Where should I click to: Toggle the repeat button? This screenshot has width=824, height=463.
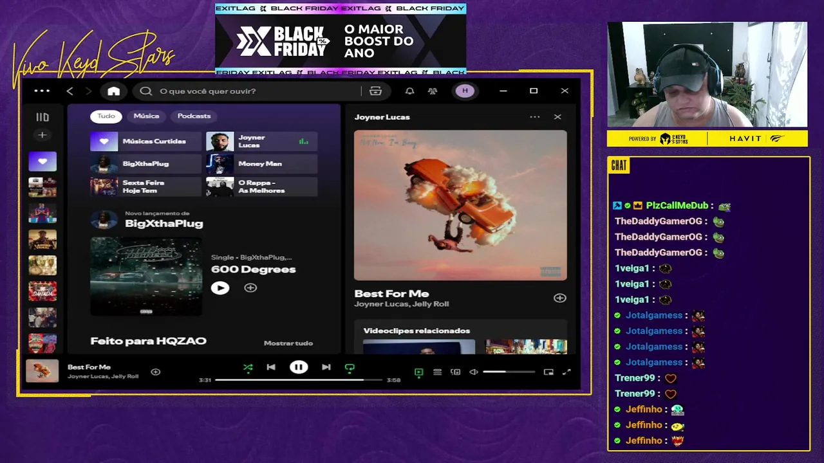click(350, 368)
